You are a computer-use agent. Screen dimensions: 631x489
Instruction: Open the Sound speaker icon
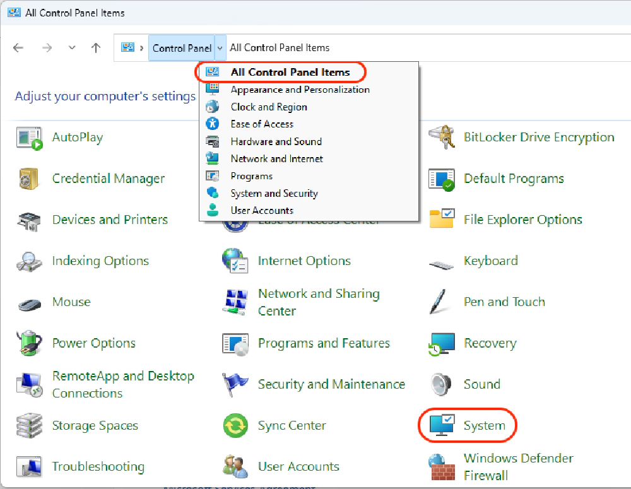coord(441,384)
